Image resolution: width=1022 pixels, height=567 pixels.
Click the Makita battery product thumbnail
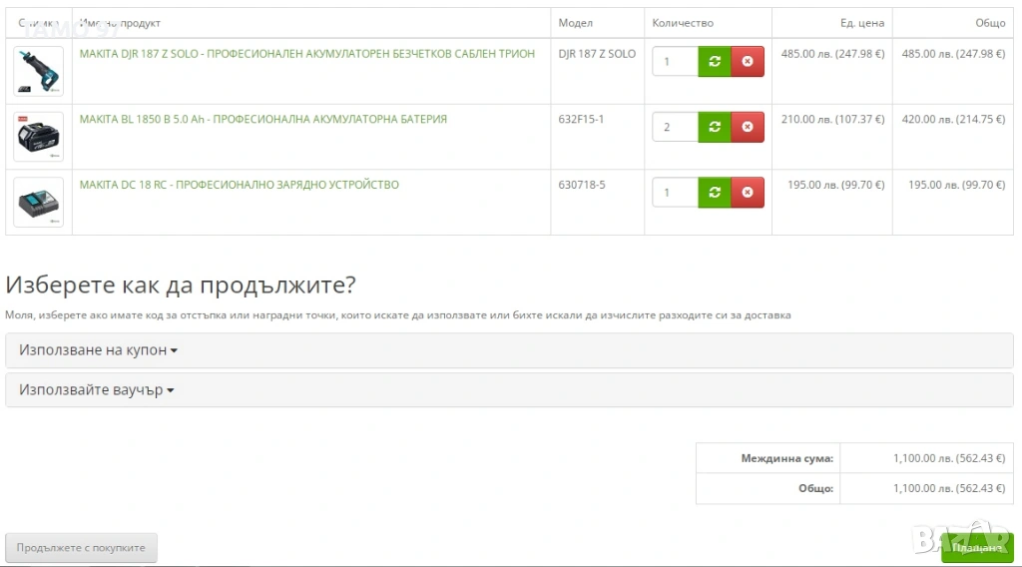38,137
